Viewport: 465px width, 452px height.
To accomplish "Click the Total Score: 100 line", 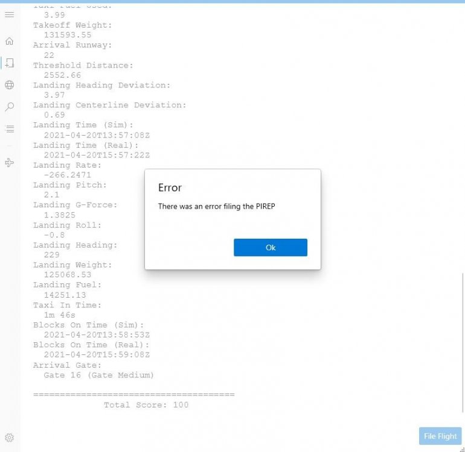I will [x=146, y=405].
